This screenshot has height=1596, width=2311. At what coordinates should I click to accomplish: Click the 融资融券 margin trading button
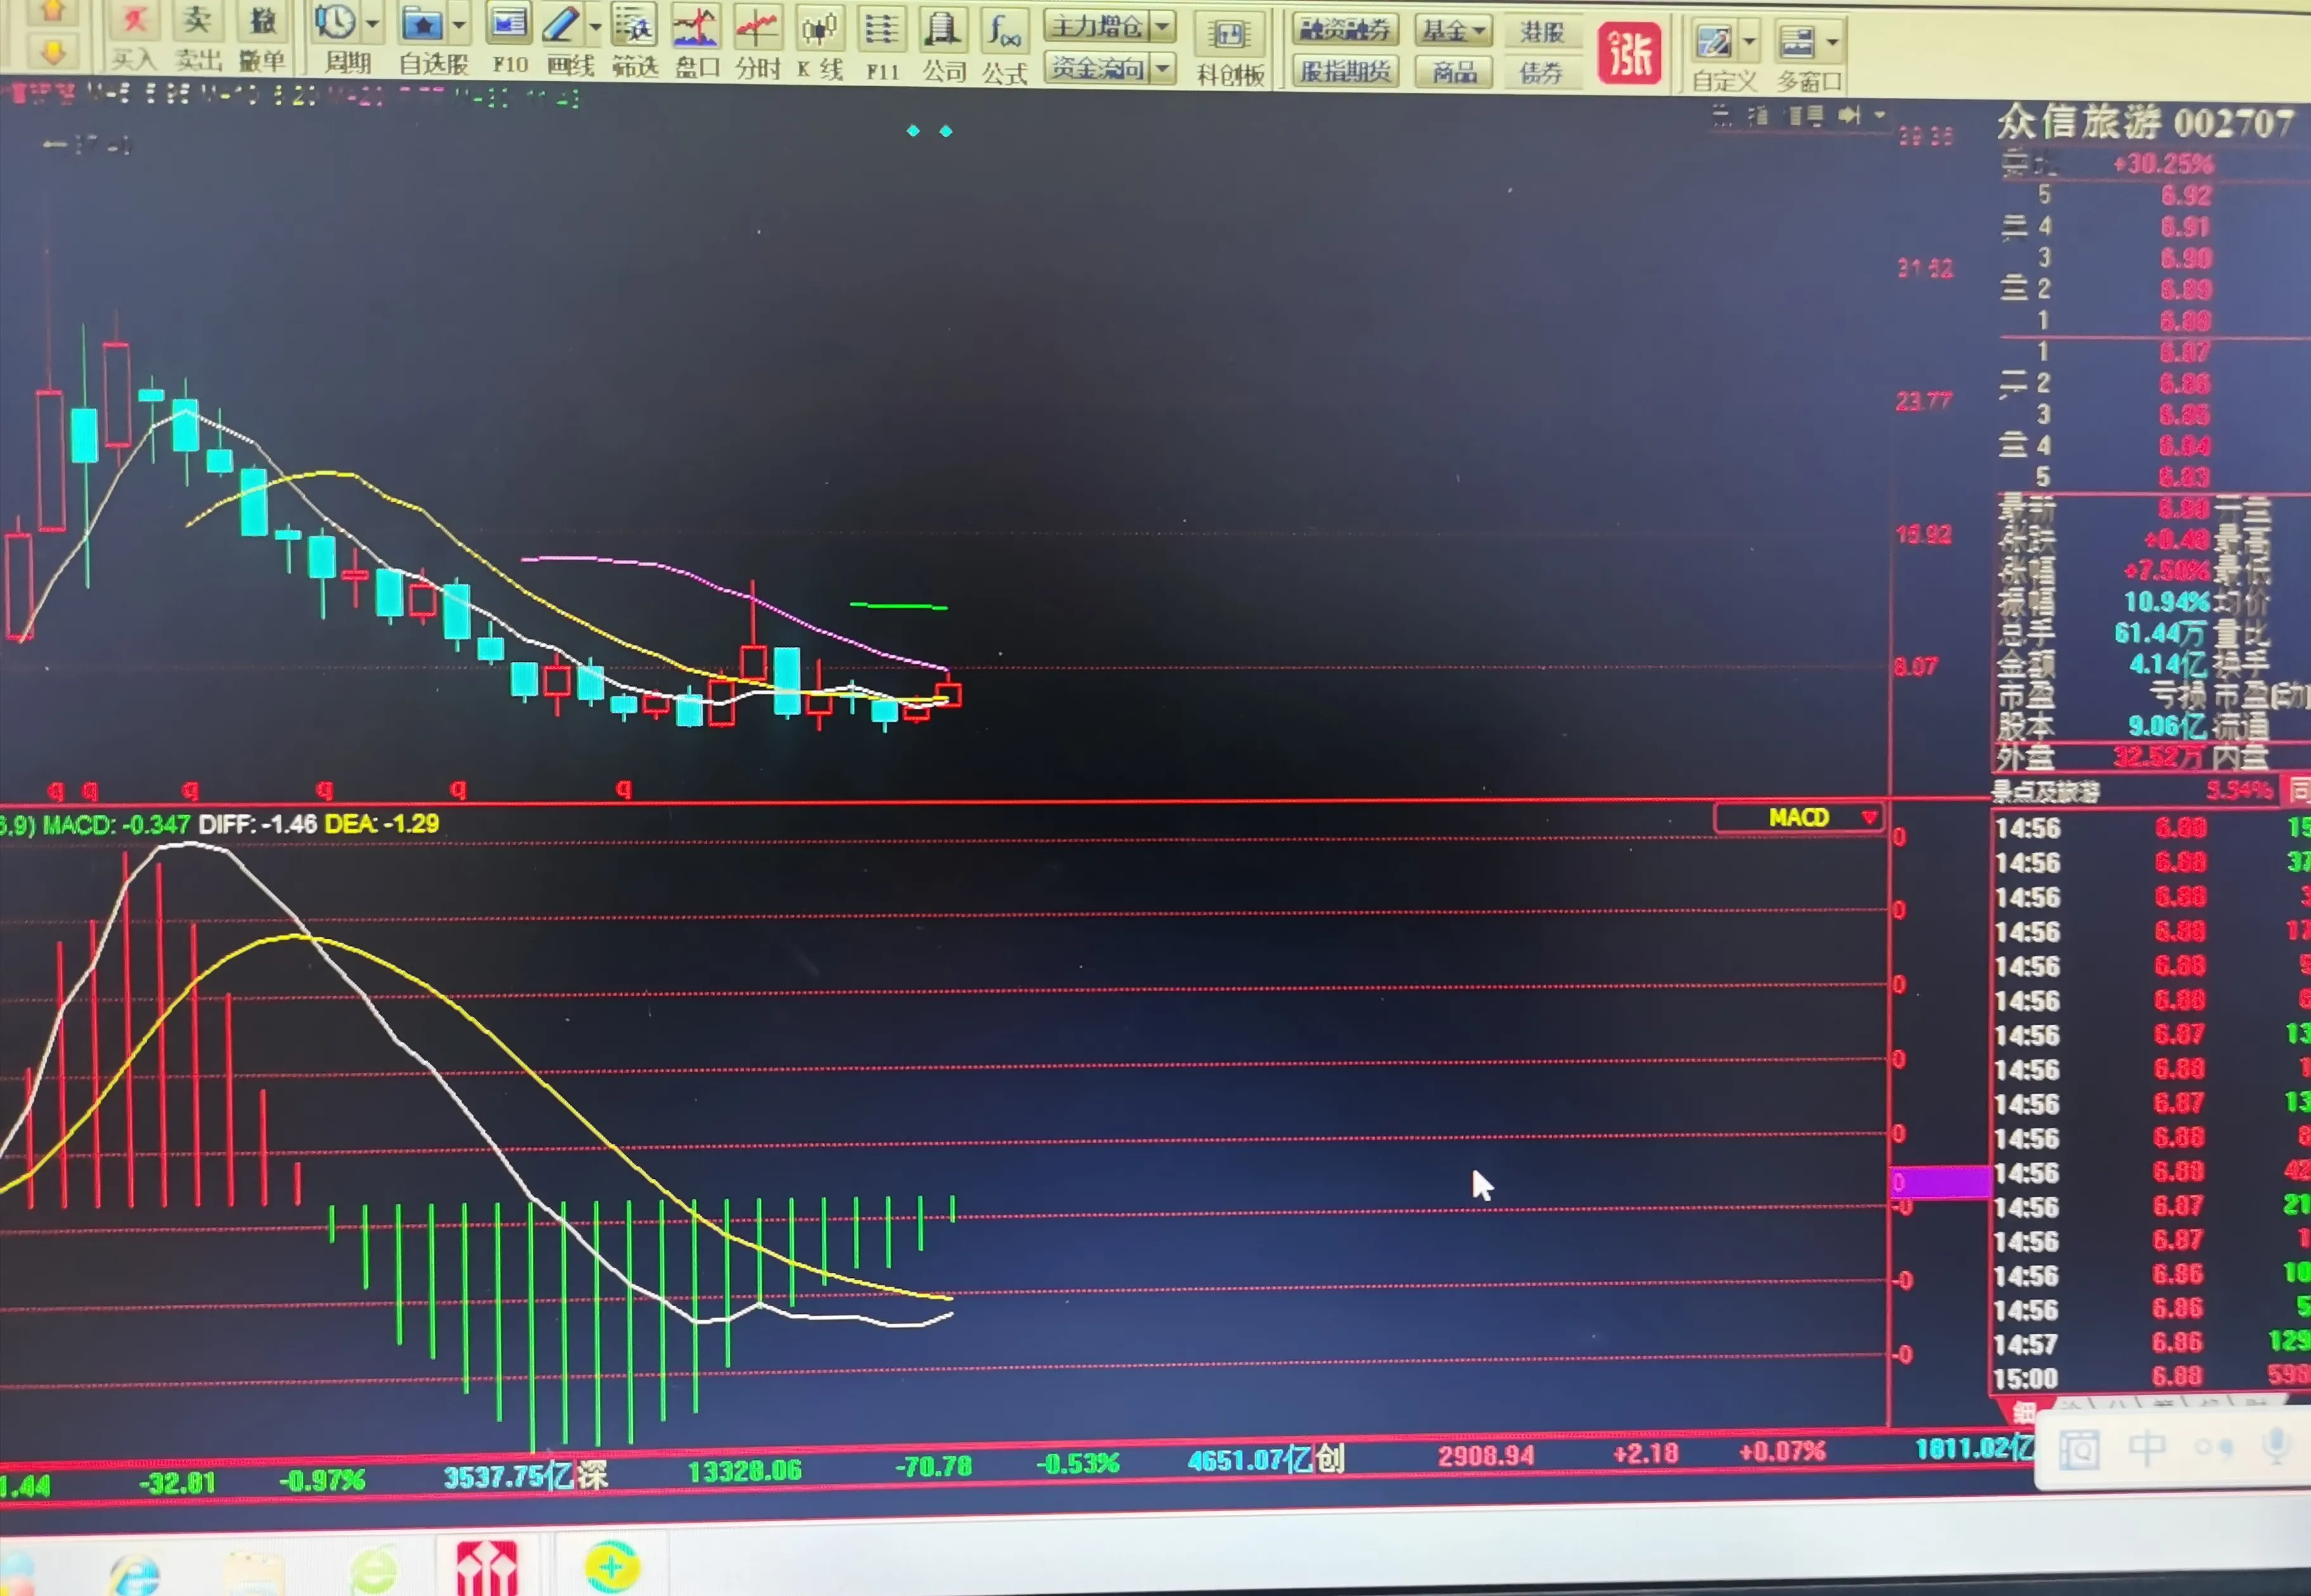click(x=1344, y=30)
